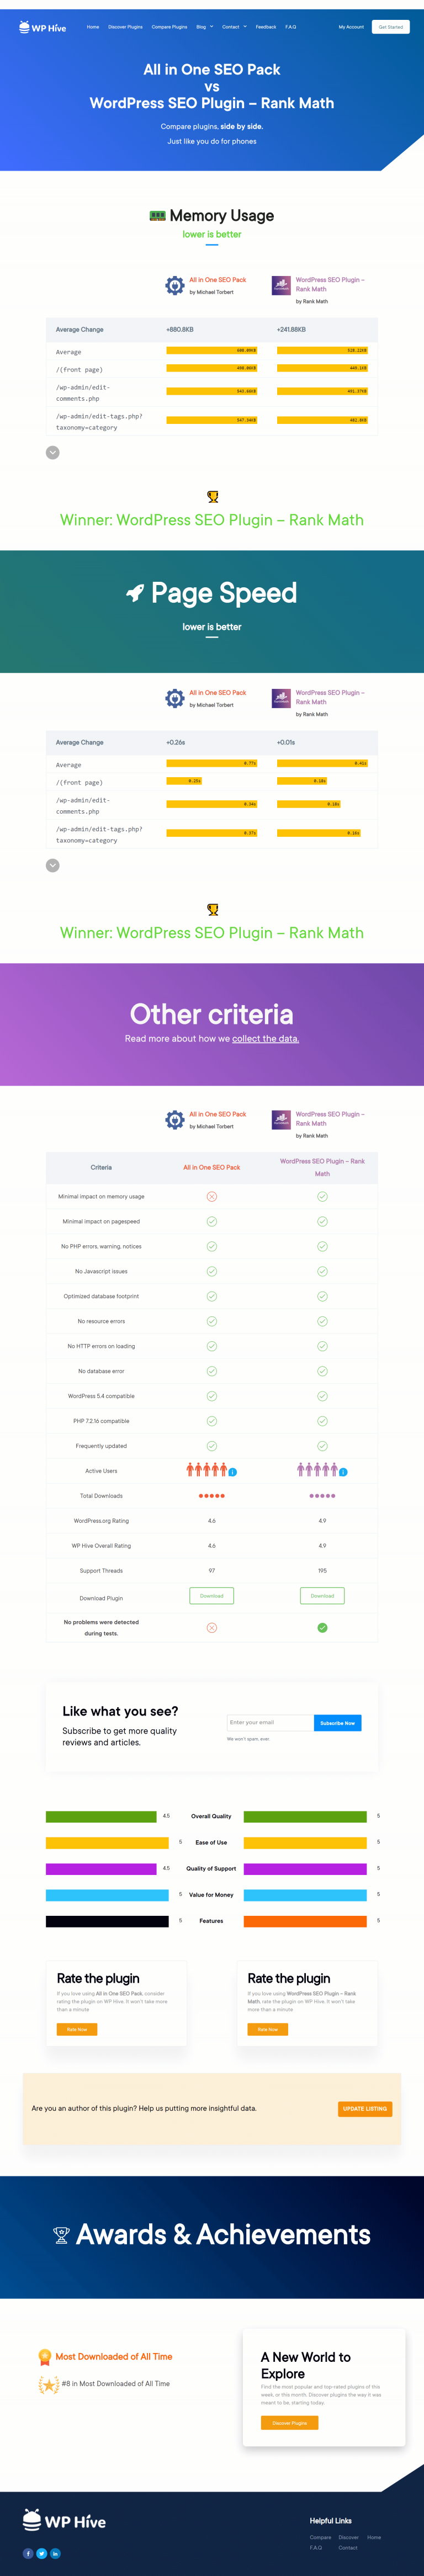Open WP Hive's Twitter page from the footer

(40, 2555)
